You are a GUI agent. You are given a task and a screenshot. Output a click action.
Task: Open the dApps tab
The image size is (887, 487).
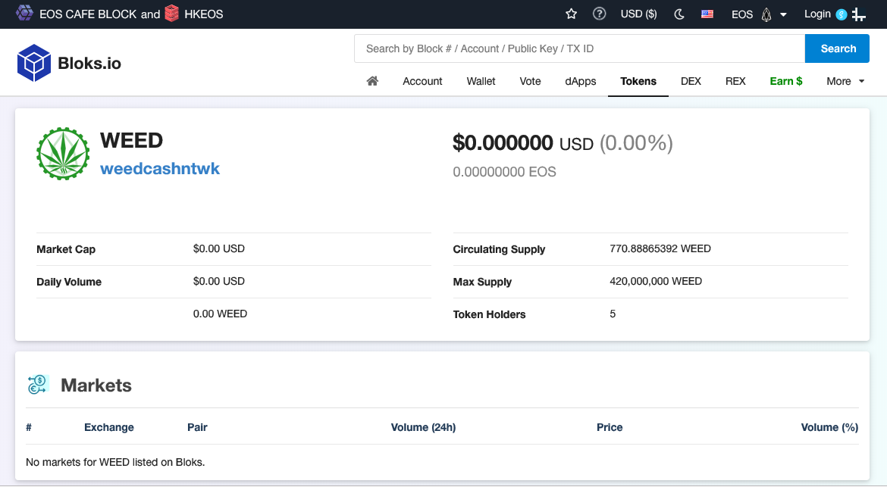click(x=581, y=81)
